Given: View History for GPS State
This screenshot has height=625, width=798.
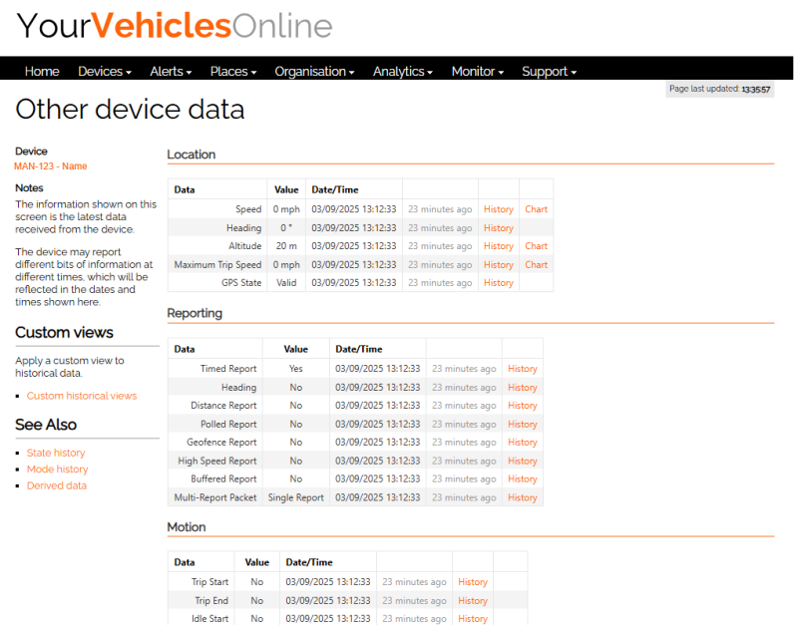Looking at the screenshot, I should coord(498,283).
